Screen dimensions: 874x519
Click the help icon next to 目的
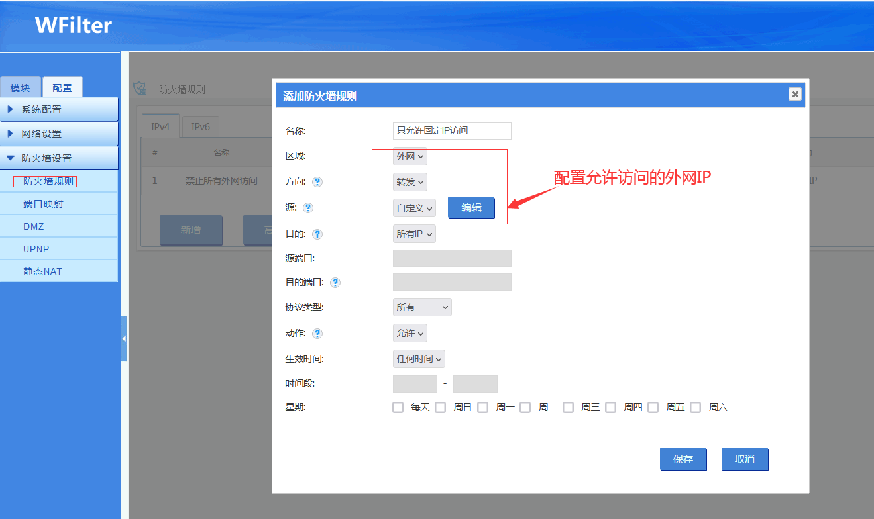pos(317,234)
